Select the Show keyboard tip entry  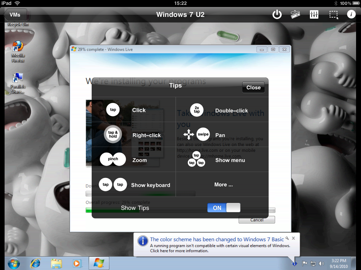click(x=134, y=184)
